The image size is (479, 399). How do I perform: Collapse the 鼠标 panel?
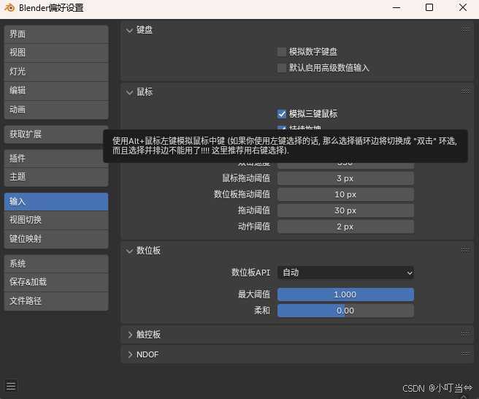pos(130,92)
